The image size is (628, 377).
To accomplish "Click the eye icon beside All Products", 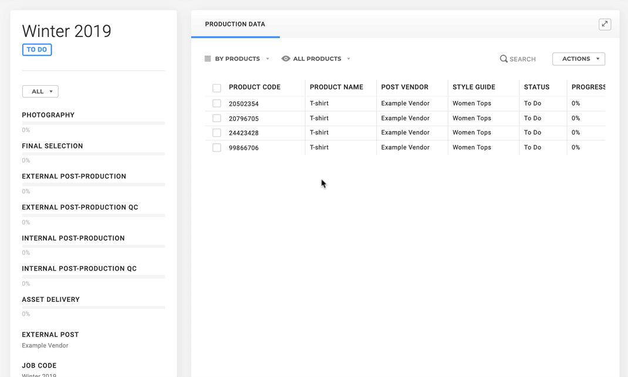I will tap(286, 59).
